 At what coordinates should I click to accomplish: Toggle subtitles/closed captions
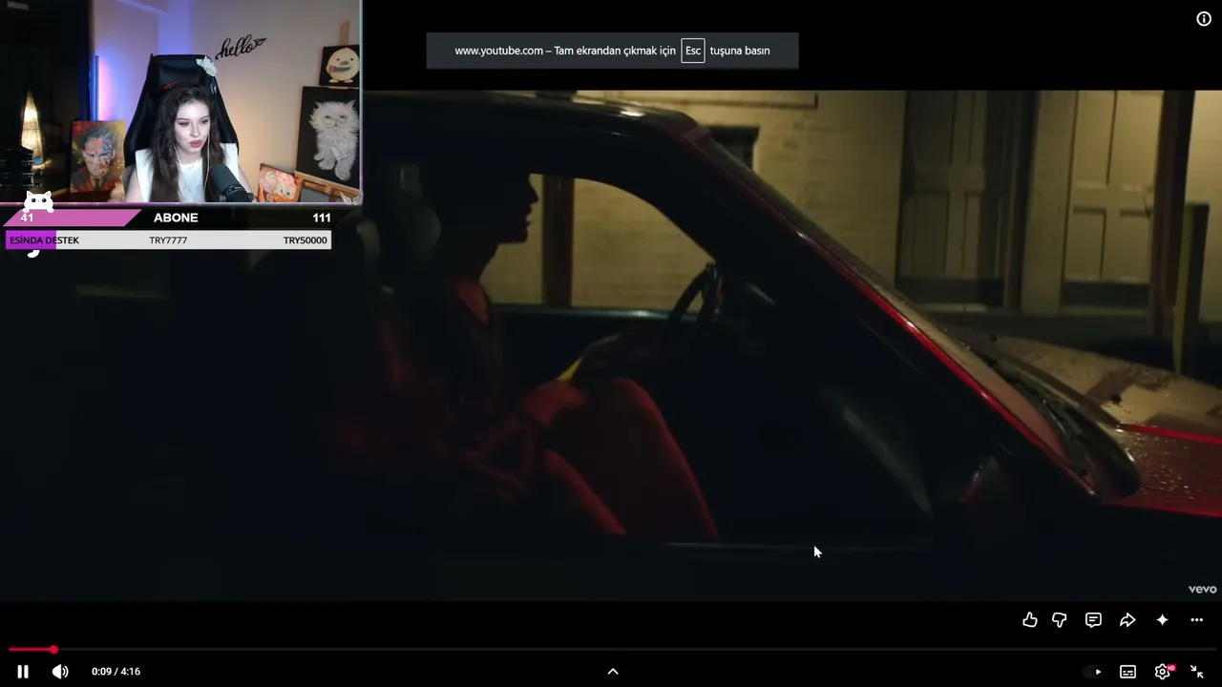click(x=1127, y=672)
